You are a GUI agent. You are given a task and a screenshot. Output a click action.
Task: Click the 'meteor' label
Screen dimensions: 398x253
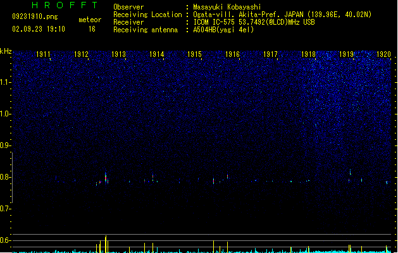coord(90,20)
